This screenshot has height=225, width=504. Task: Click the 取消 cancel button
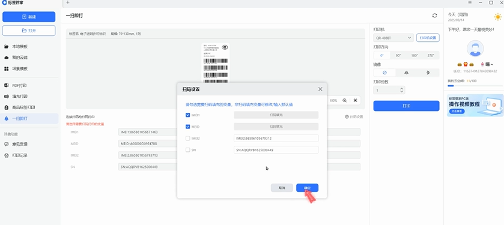pyautogui.click(x=282, y=188)
